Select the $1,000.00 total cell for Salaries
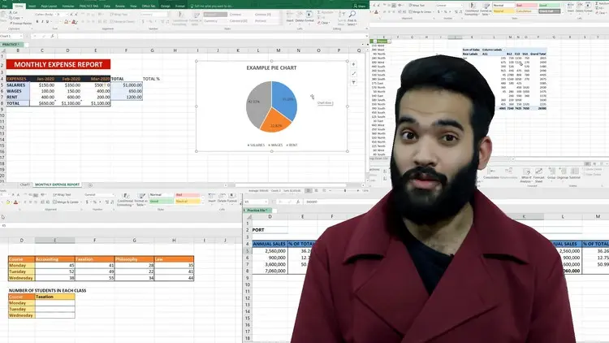The width and height of the screenshot is (609, 343). click(127, 85)
